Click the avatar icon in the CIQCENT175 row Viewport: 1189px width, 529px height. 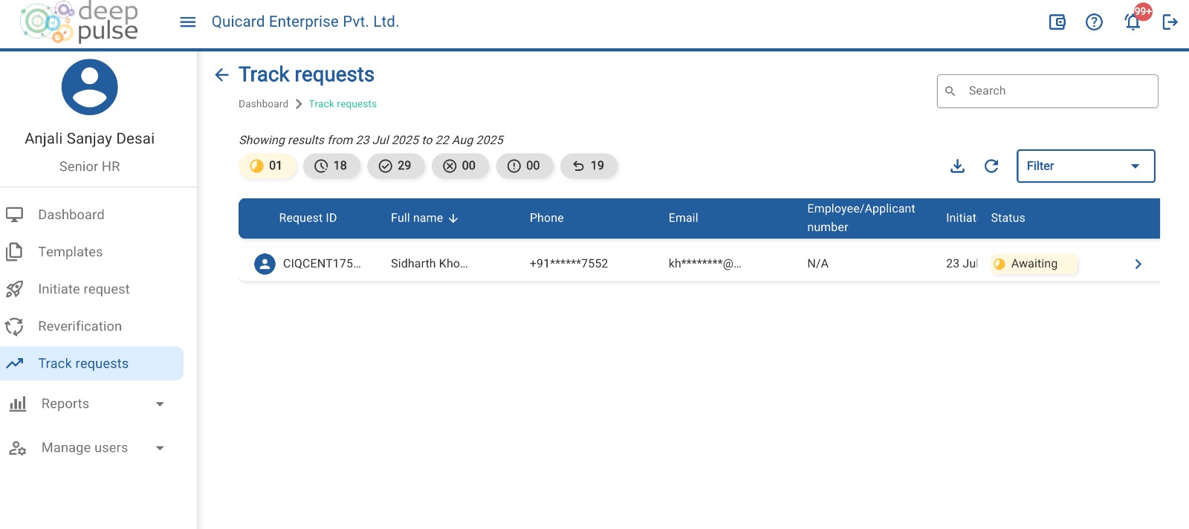(x=265, y=264)
